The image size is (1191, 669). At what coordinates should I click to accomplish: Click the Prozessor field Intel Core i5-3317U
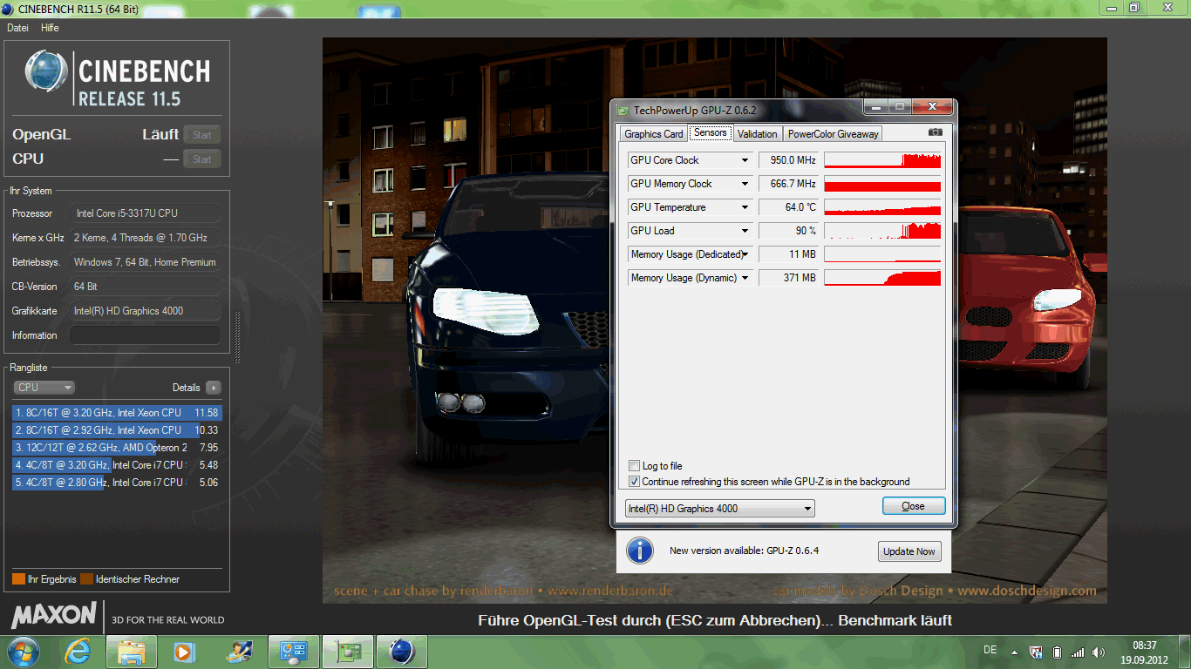[x=145, y=213]
